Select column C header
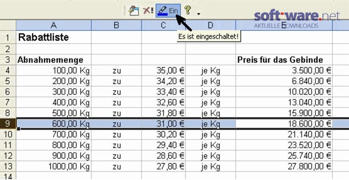Image resolution: width=349 pixels, height=180 pixels. click(x=163, y=25)
